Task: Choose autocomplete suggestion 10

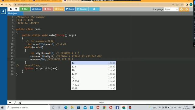Action: pyautogui.click(x=94, y=70)
